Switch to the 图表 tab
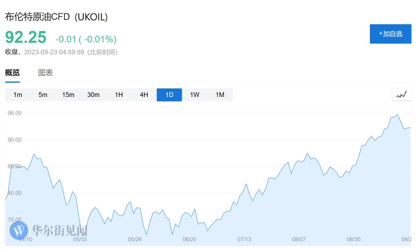The image size is (418, 249). tap(45, 73)
